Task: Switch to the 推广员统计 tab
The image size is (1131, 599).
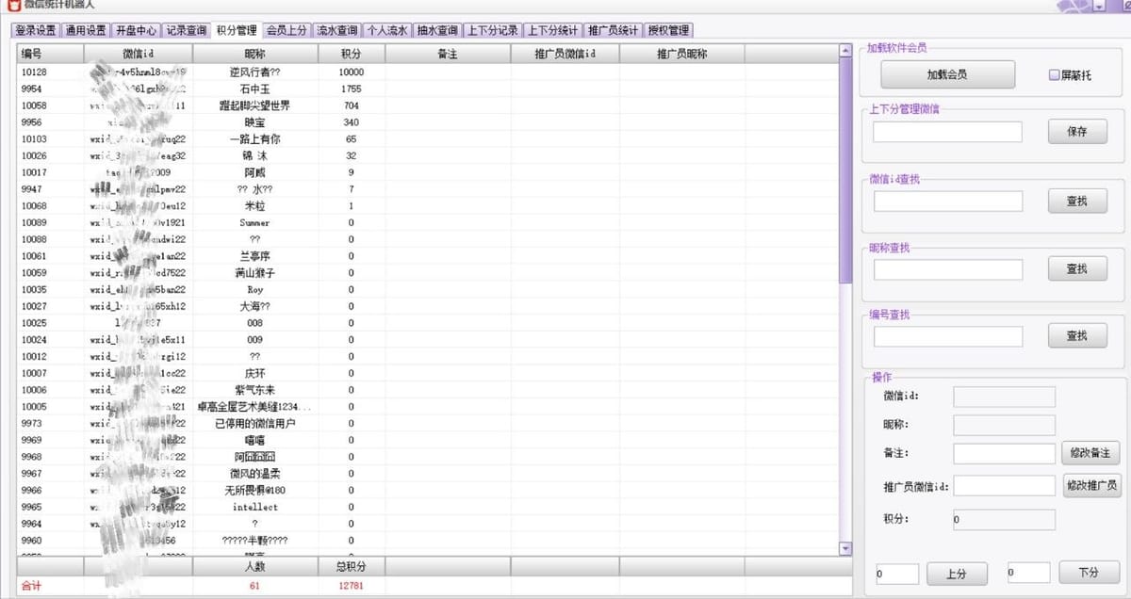Action: click(613, 30)
